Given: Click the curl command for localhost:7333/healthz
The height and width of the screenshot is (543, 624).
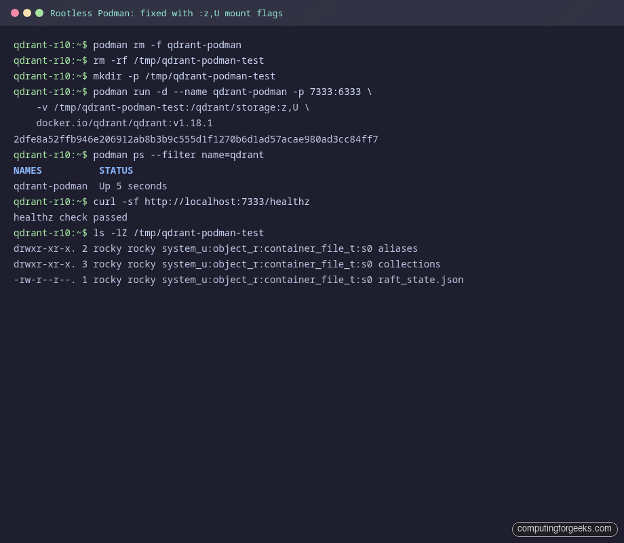Looking at the screenshot, I should tap(201, 202).
